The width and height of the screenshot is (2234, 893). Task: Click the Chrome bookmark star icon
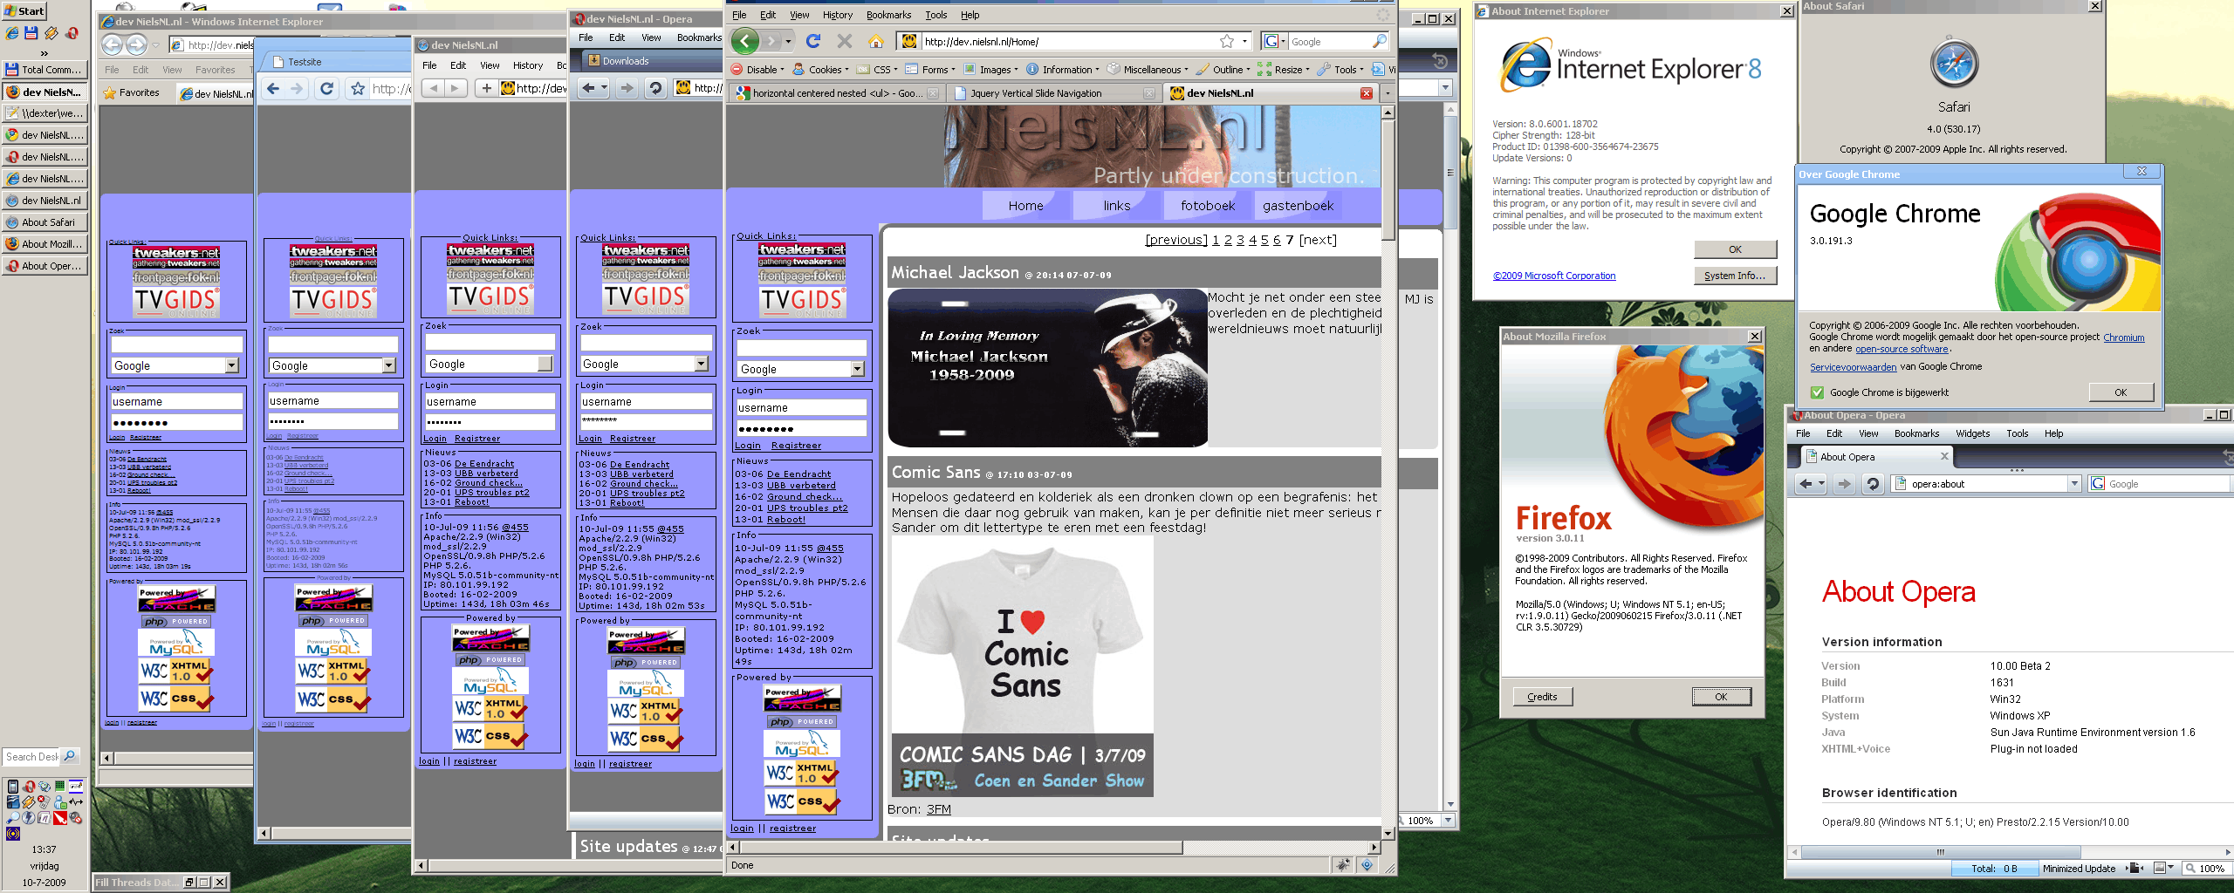point(357,88)
